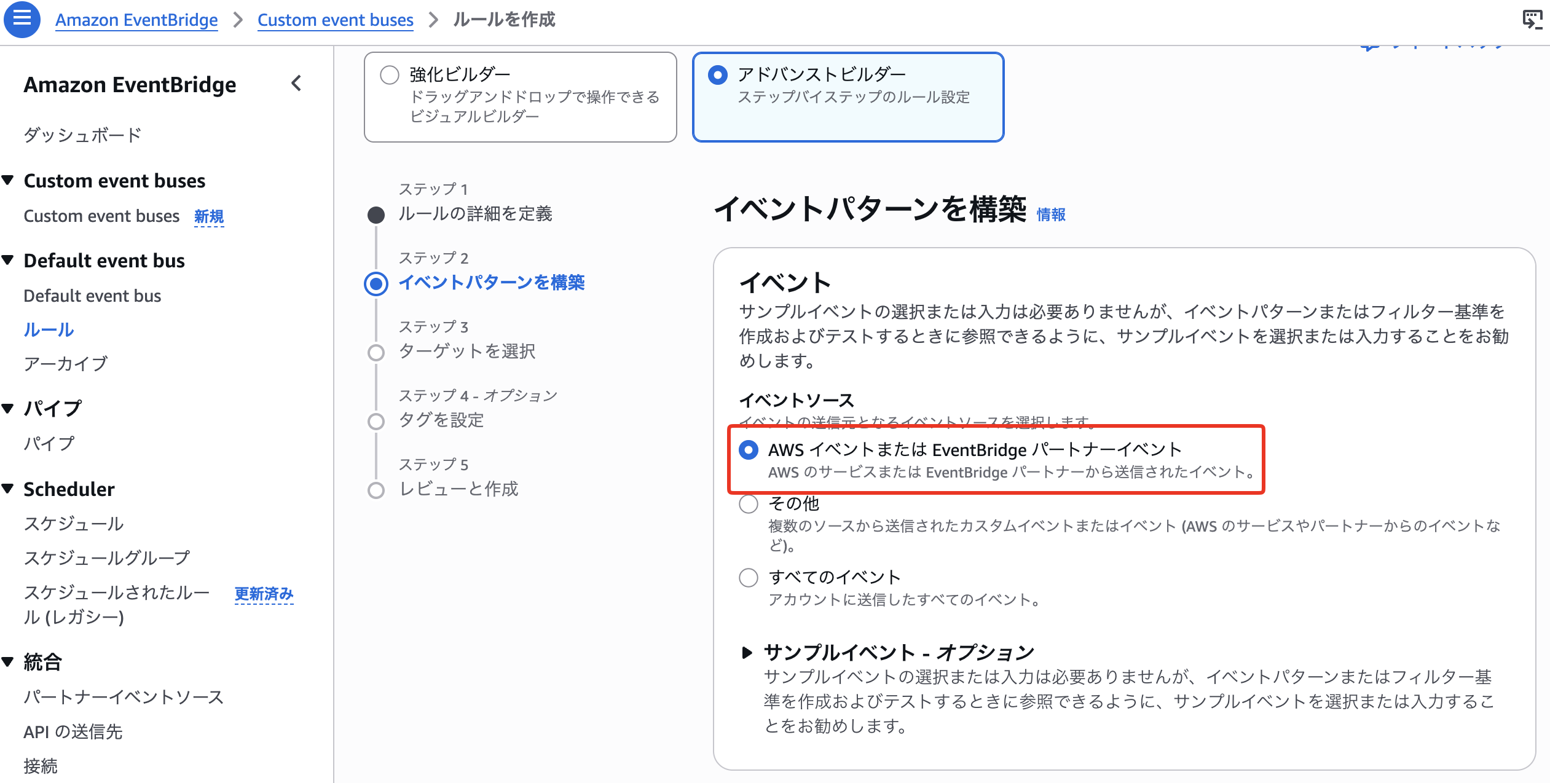This screenshot has height=783, width=1550.
Task: Select step 2 イベントパターンを構築
Action: pyautogui.click(x=492, y=283)
